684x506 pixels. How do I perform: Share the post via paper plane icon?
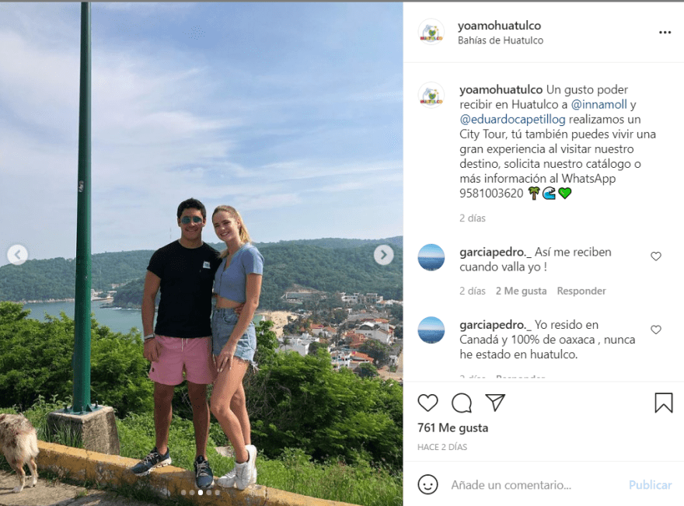tap(495, 403)
